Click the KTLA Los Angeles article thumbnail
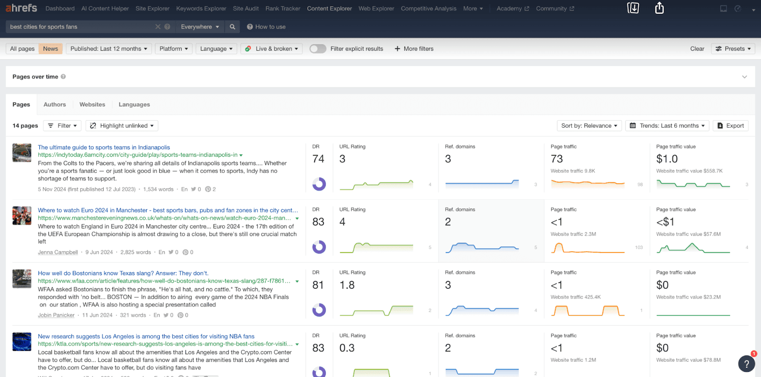 pos(22,342)
